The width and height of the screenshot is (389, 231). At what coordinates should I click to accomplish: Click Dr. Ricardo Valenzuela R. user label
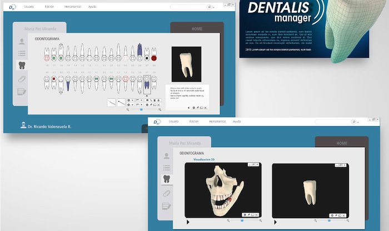(x=49, y=127)
